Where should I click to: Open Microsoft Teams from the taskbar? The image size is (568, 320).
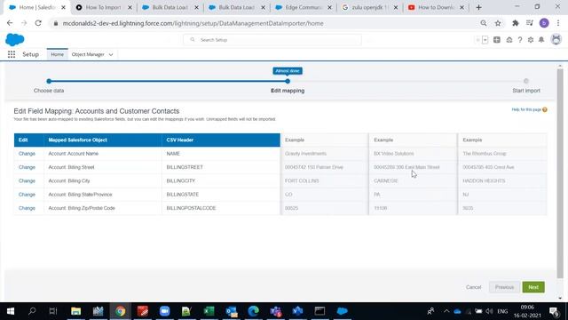click(276, 311)
